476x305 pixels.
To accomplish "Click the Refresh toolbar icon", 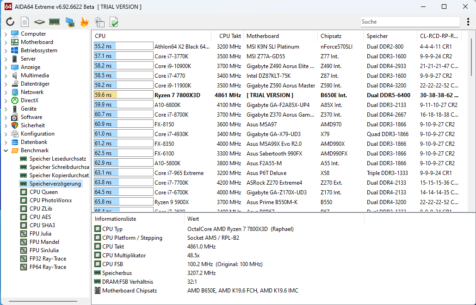I will point(10,22).
